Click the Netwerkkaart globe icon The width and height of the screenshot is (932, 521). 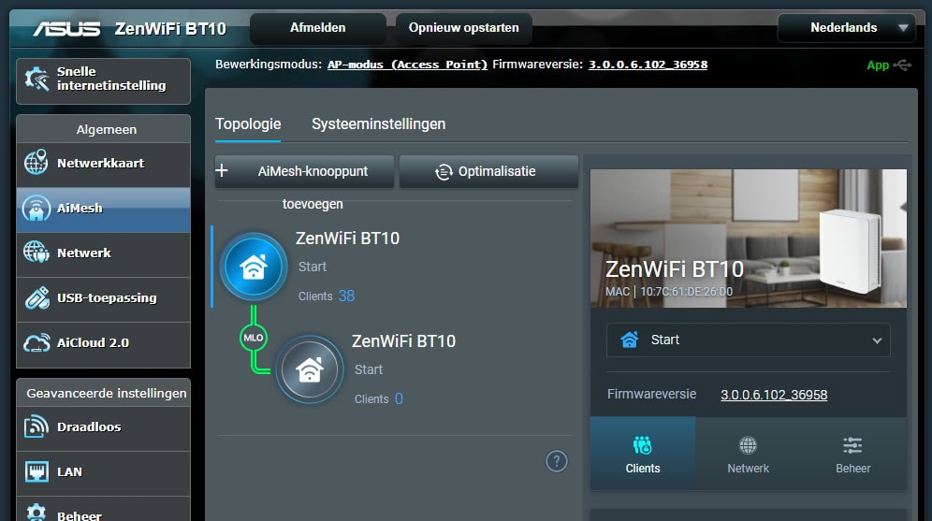click(x=36, y=163)
